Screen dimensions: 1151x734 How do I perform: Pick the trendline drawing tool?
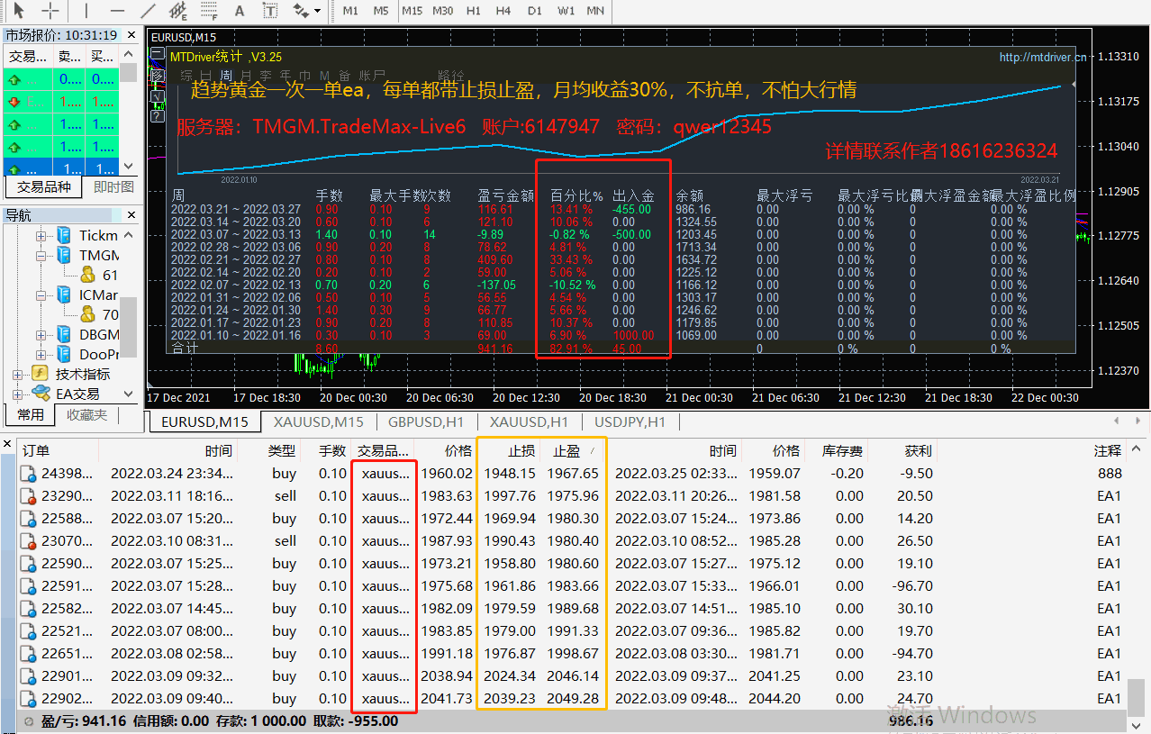coord(148,11)
